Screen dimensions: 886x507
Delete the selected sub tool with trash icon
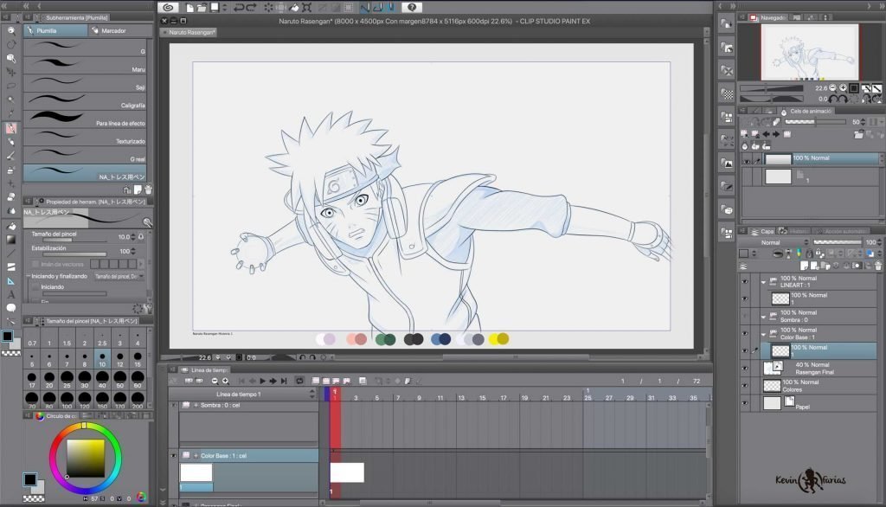(148, 190)
